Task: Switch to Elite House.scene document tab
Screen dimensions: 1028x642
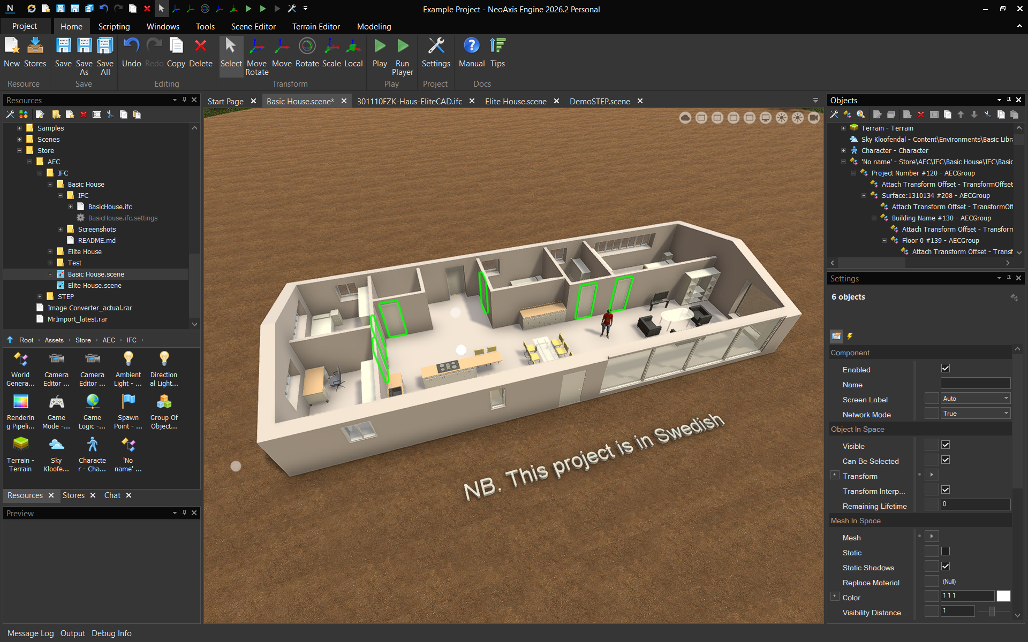Action: 516,101
